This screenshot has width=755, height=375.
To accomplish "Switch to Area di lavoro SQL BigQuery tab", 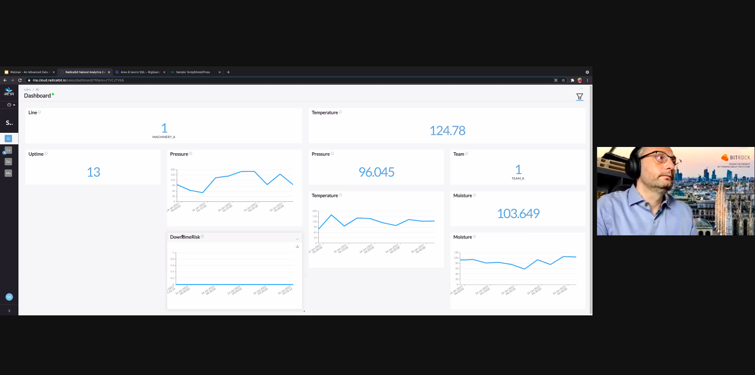I will 140,72.
